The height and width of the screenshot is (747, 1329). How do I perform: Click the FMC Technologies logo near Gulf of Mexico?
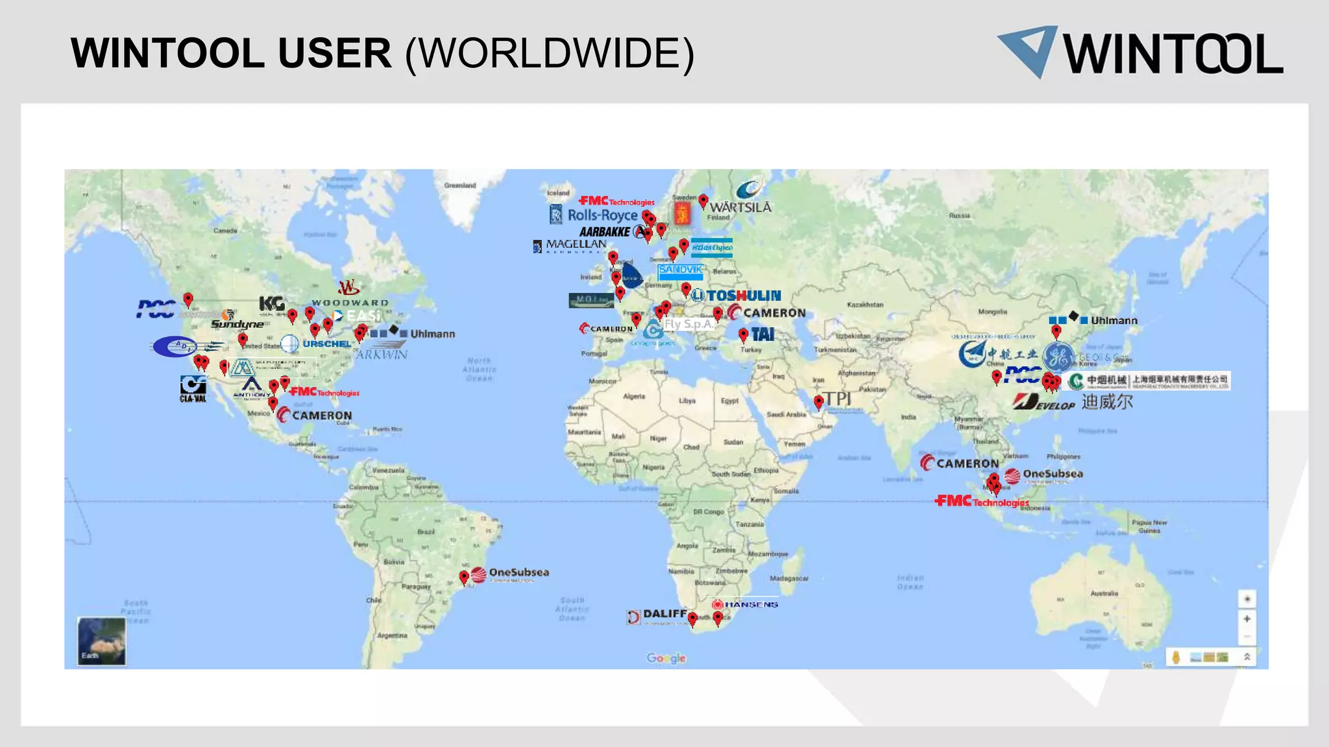coord(324,392)
